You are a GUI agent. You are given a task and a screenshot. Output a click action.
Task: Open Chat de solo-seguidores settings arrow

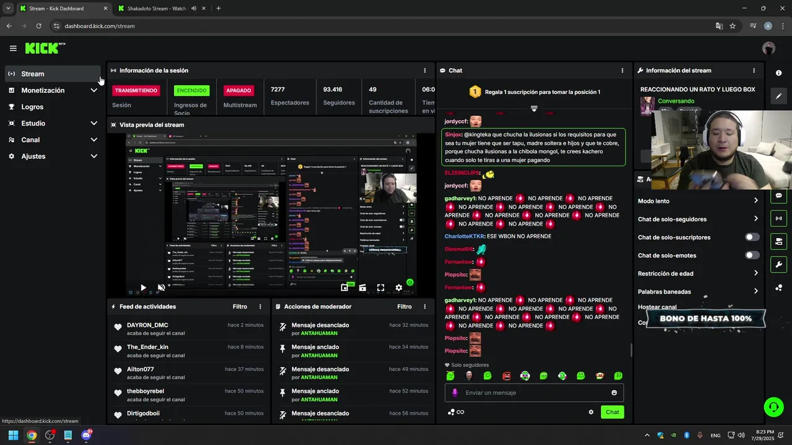click(x=755, y=219)
